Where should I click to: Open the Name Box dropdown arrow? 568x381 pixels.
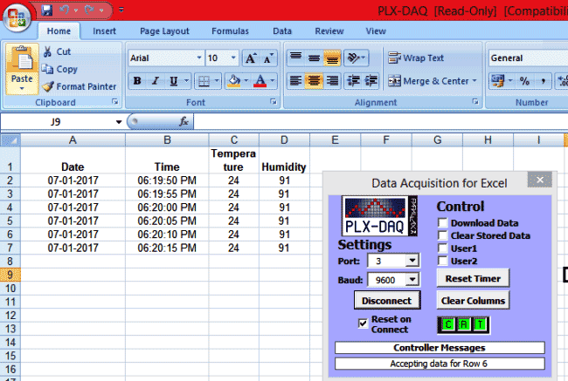tap(119, 122)
